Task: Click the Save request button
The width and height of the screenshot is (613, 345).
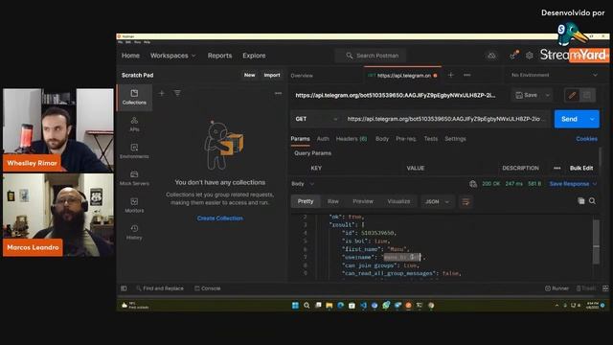Action: click(x=527, y=95)
